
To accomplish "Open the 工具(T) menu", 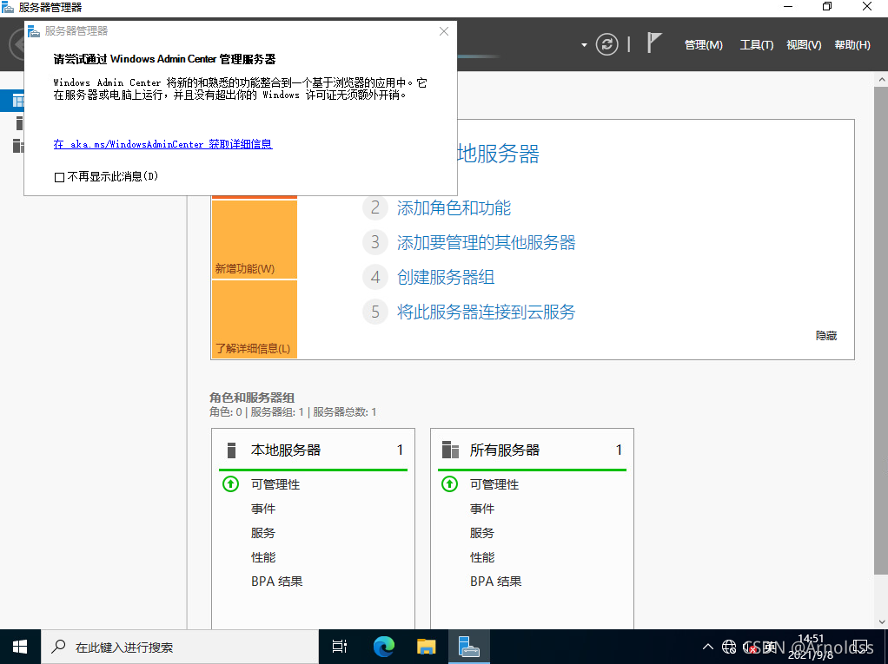I will click(x=757, y=44).
